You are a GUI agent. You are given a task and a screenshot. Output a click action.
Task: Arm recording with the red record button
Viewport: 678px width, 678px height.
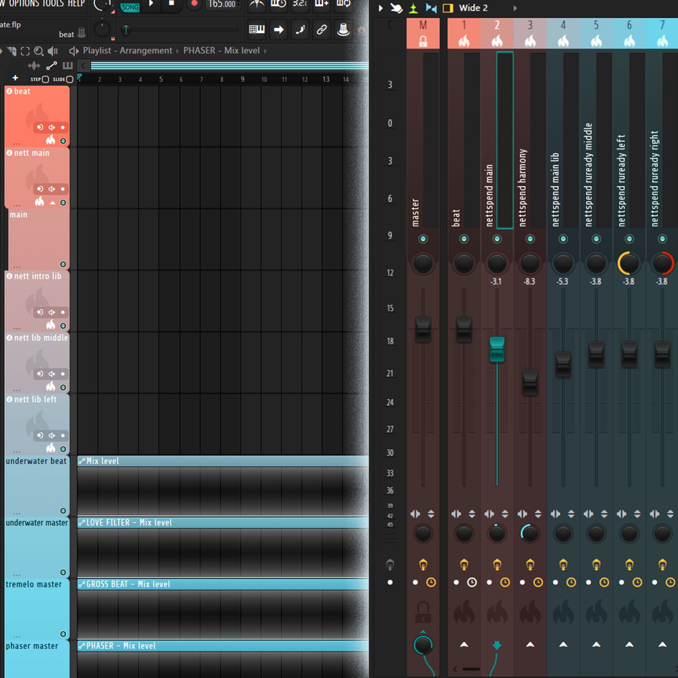click(x=194, y=4)
